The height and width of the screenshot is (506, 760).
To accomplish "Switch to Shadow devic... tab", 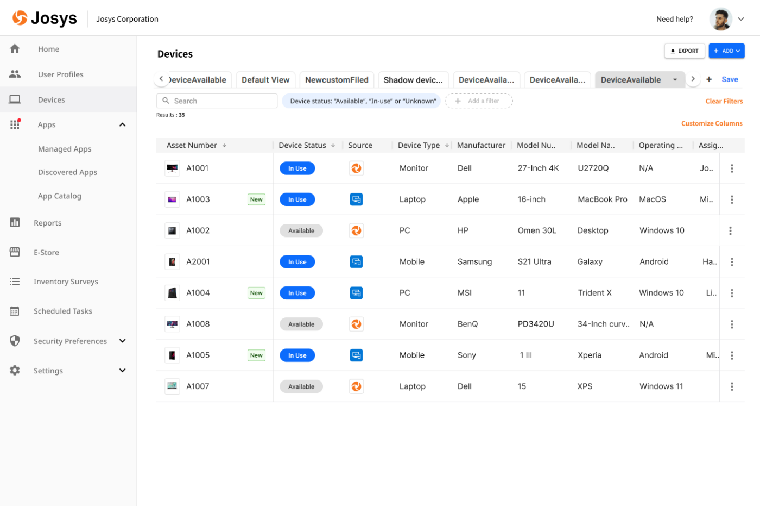I will pyautogui.click(x=413, y=80).
